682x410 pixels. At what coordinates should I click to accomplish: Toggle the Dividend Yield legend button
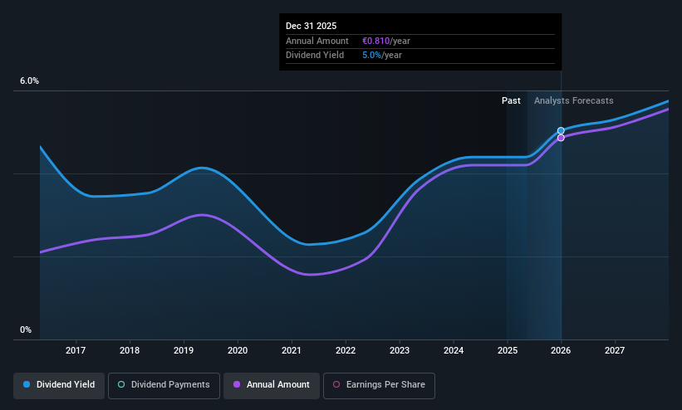[x=58, y=385]
